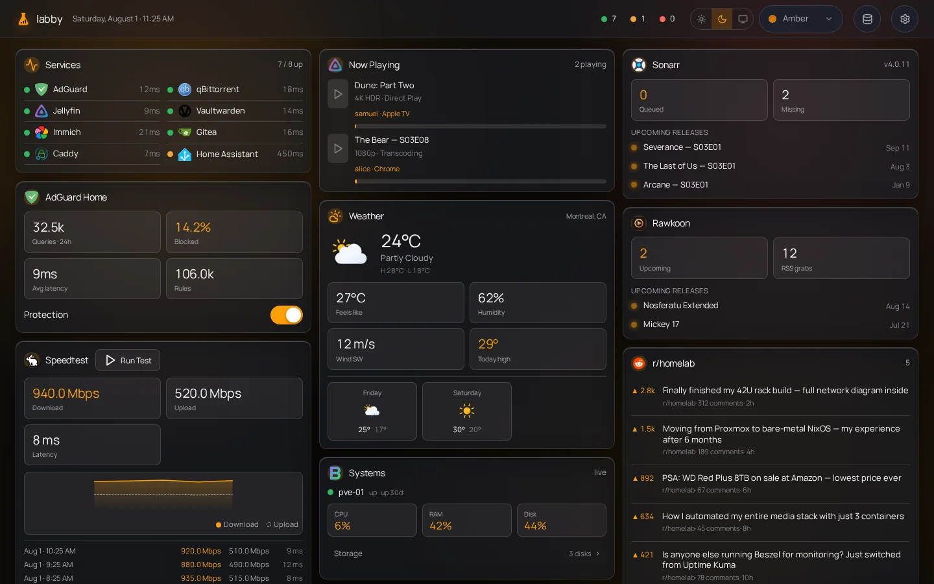Click the Vaultwarden service icon
934x584 pixels.
click(x=185, y=111)
